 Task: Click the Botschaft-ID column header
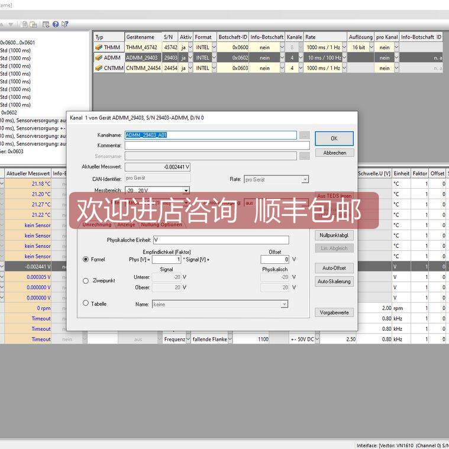[x=233, y=37]
